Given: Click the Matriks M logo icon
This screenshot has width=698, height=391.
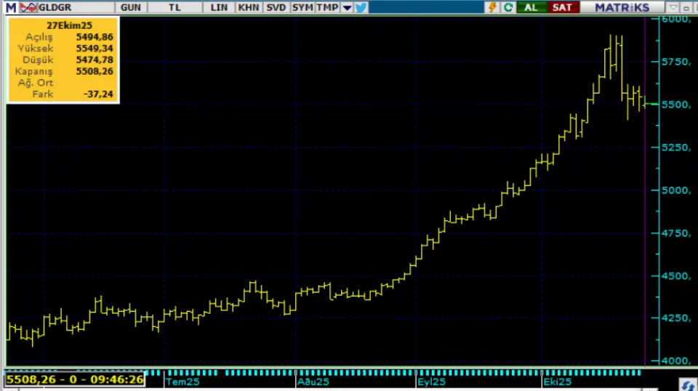Looking at the screenshot, I should (10, 7).
